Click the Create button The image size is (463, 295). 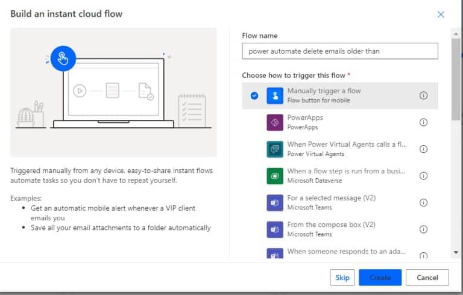pyautogui.click(x=380, y=278)
